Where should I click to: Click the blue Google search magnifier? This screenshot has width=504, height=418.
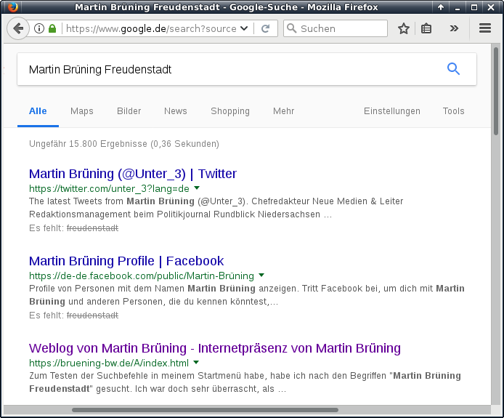click(454, 69)
